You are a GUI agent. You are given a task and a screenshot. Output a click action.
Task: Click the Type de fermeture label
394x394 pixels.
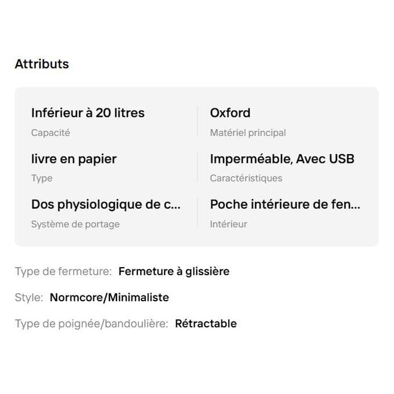click(x=63, y=271)
